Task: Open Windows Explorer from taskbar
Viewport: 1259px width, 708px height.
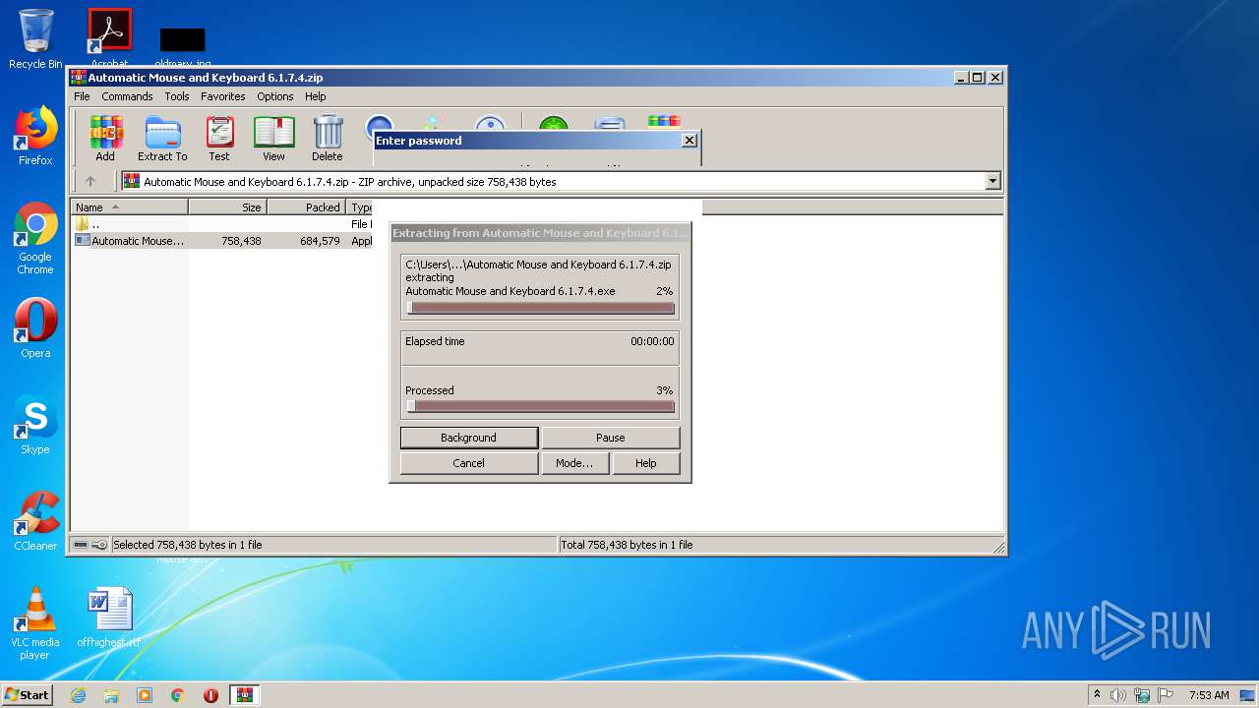Action: pos(111,695)
